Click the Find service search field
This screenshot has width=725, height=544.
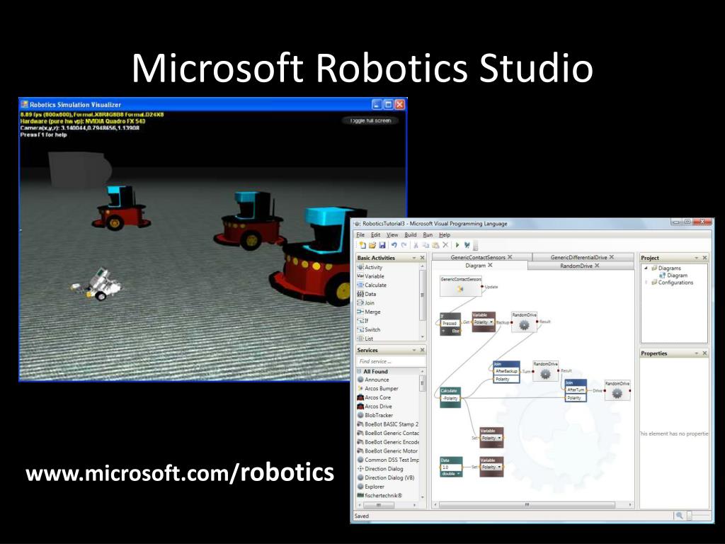pos(391,361)
